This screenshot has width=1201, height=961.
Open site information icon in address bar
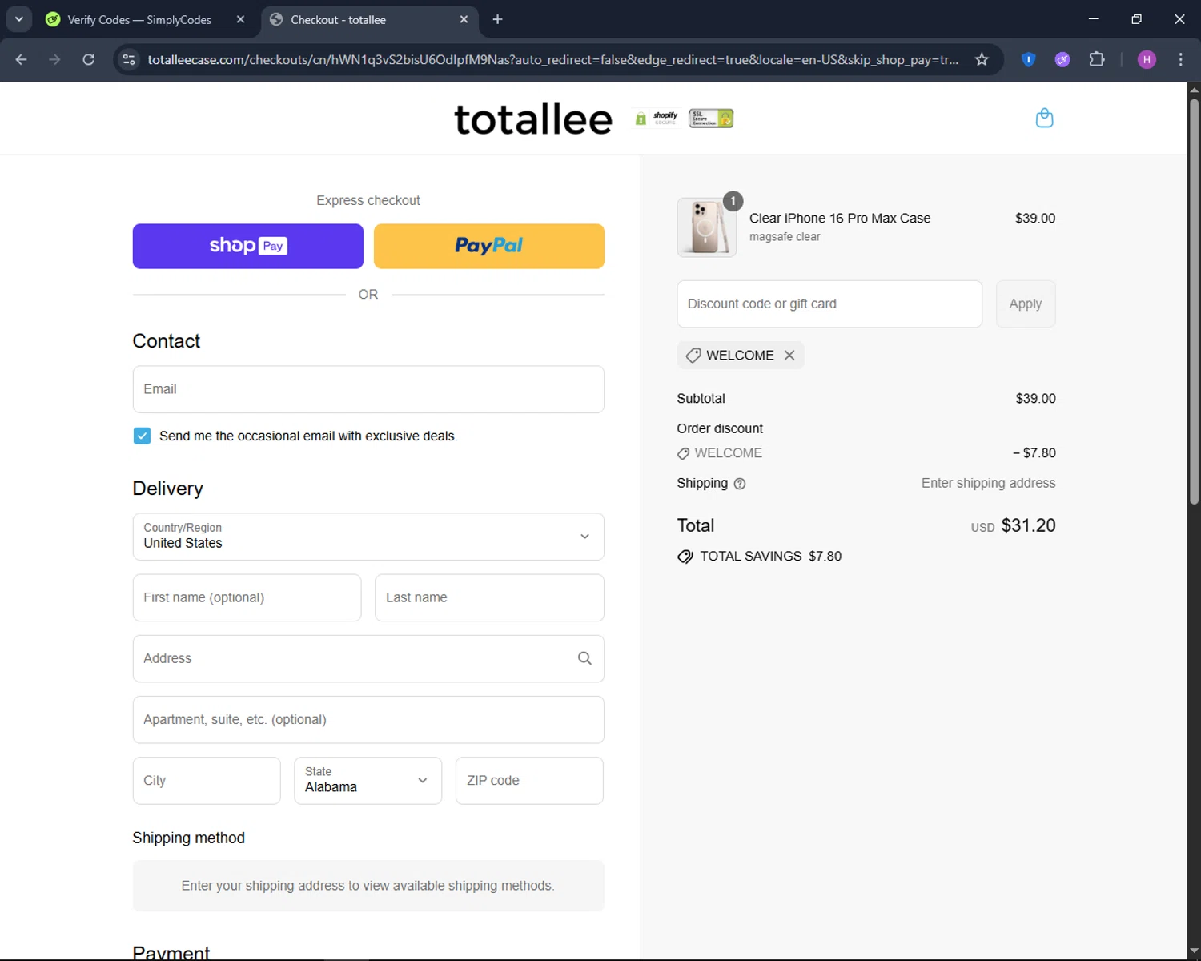pyautogui.click(x=128, y=59)
